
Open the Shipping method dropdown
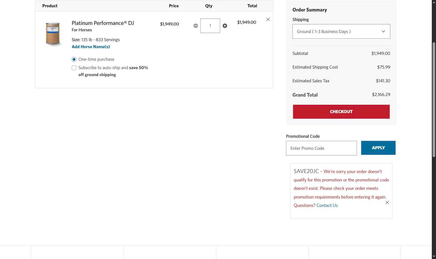click(x=341, y=31)
